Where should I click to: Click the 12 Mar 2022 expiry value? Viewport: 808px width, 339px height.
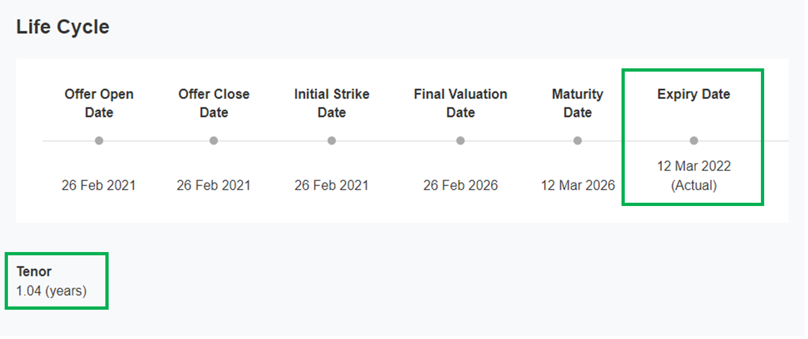click(694, 166)
